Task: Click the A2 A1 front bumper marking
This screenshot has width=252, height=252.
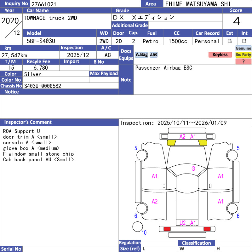Action: click(x=188, y=136)
